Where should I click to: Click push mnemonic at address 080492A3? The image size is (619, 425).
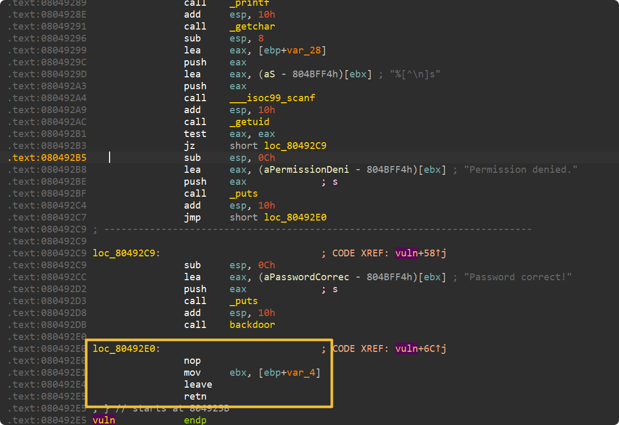coord(195,87)
